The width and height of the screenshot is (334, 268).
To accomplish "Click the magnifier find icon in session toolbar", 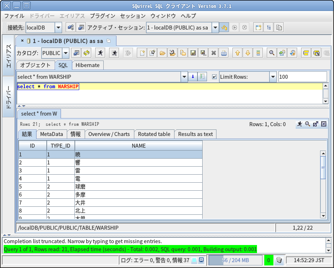I will (x=272, y=53).
